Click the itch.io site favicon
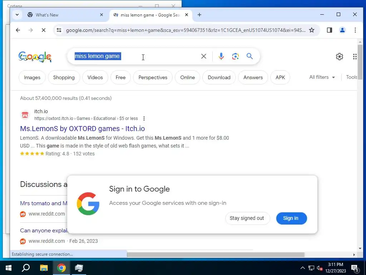 [x=25, y=115]
